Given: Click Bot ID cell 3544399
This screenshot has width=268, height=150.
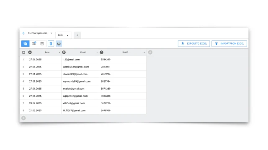Looking at the screenshot, I should click(x=123, y=60).
